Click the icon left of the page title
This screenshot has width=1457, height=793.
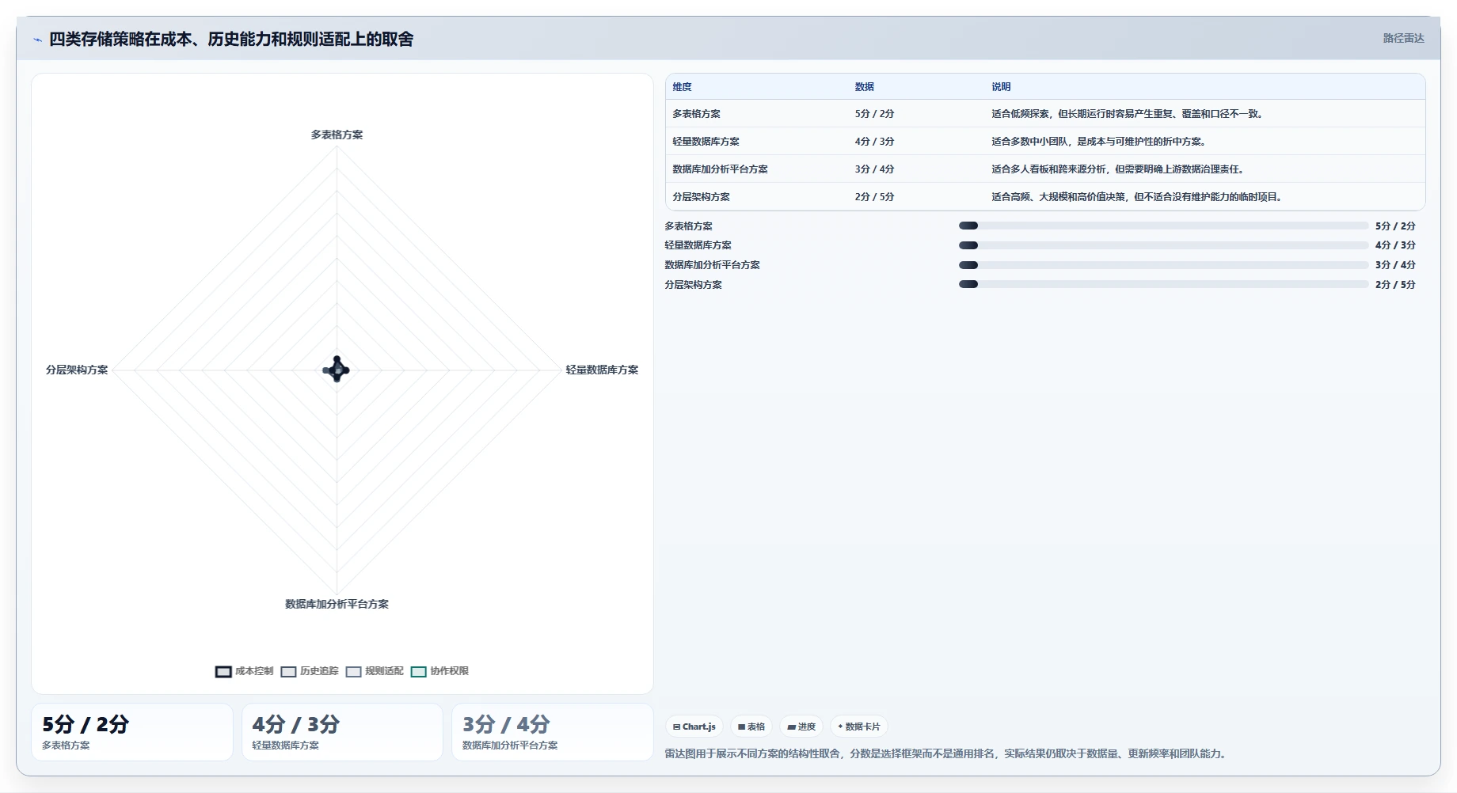click(37, 40)
